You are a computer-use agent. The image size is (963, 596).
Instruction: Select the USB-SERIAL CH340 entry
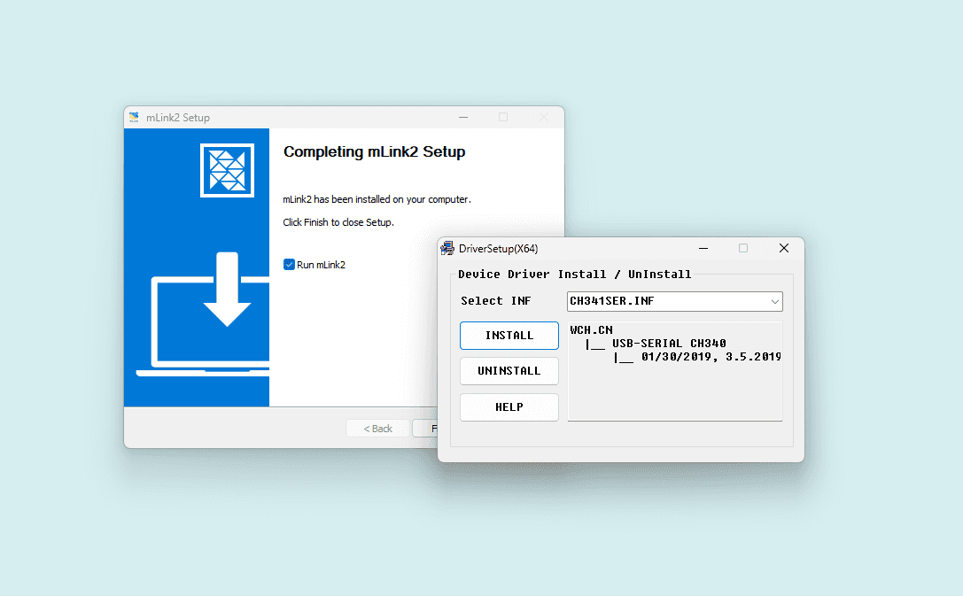tap(669, 344)
